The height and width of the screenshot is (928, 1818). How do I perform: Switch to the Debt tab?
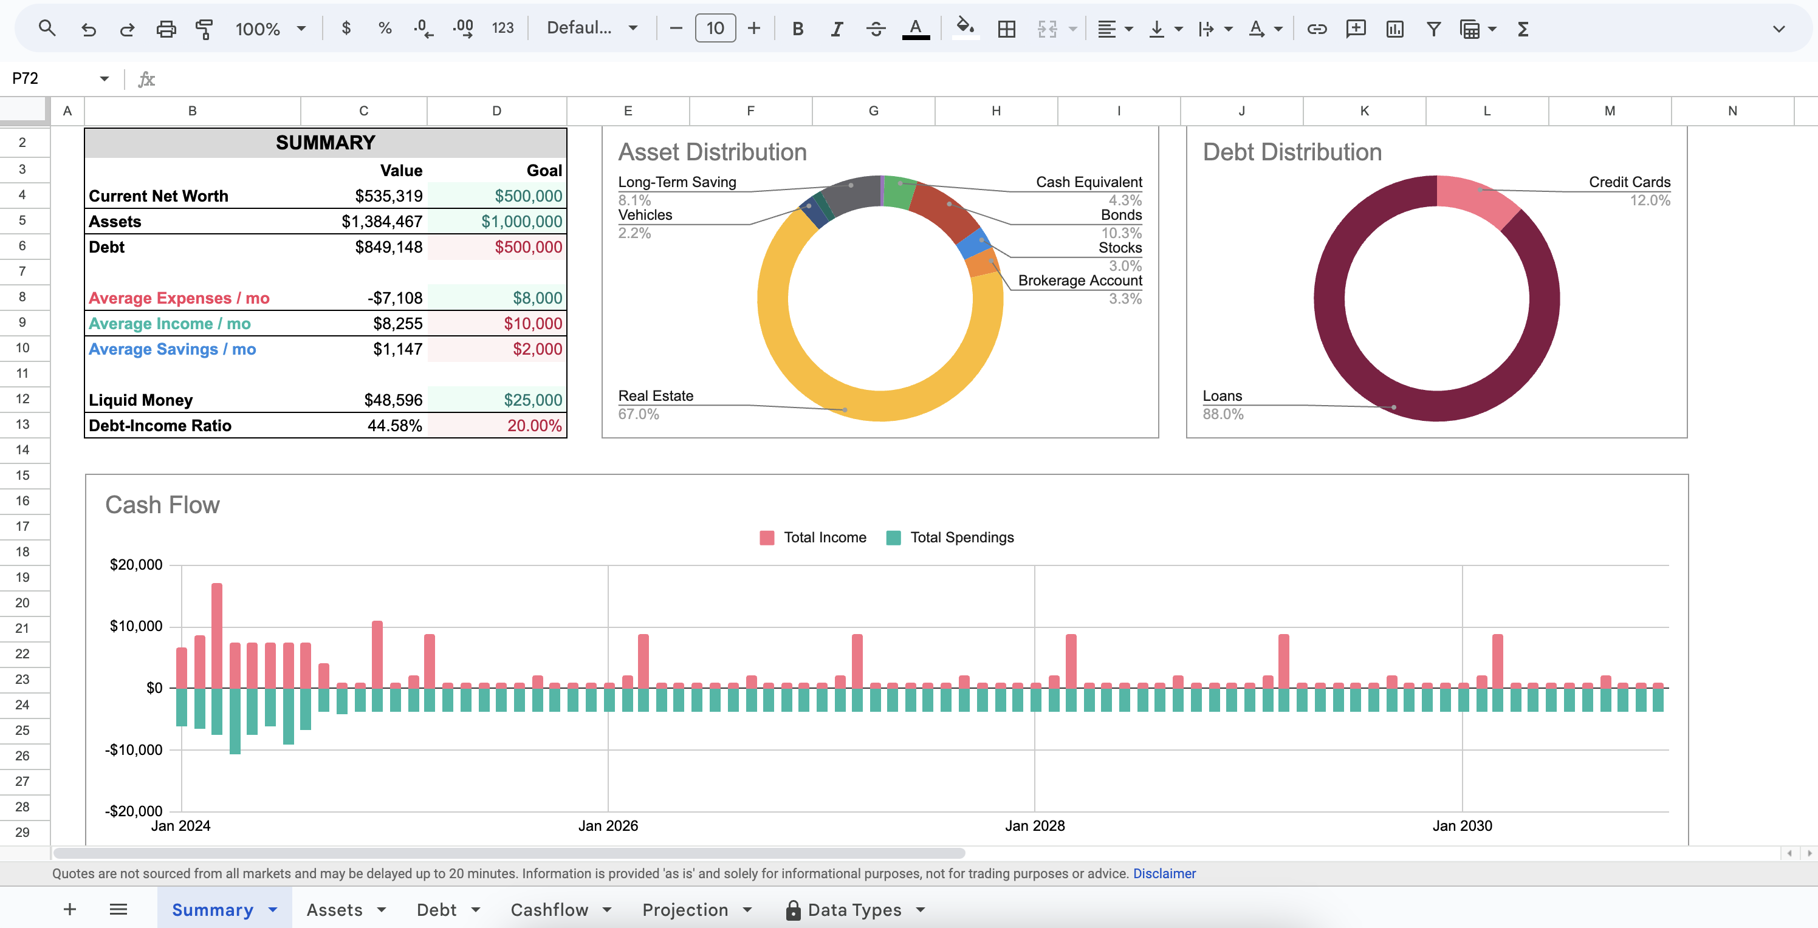[436, 910]
